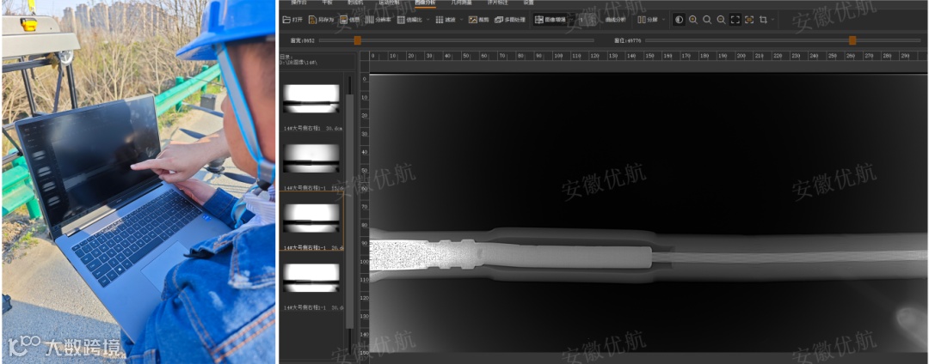This screenshot has height=364, width=929.
Task: Click the 另存为 save-as icon
Action: (313, 20)
